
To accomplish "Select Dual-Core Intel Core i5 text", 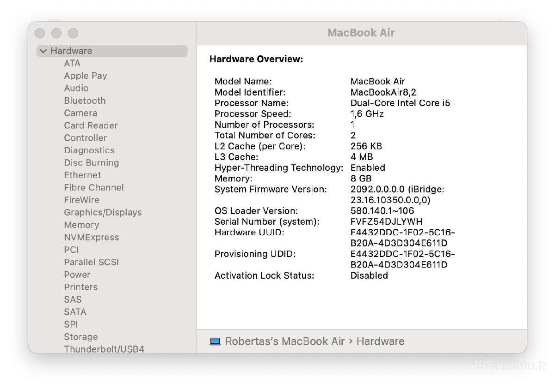I will coord(400,103).
